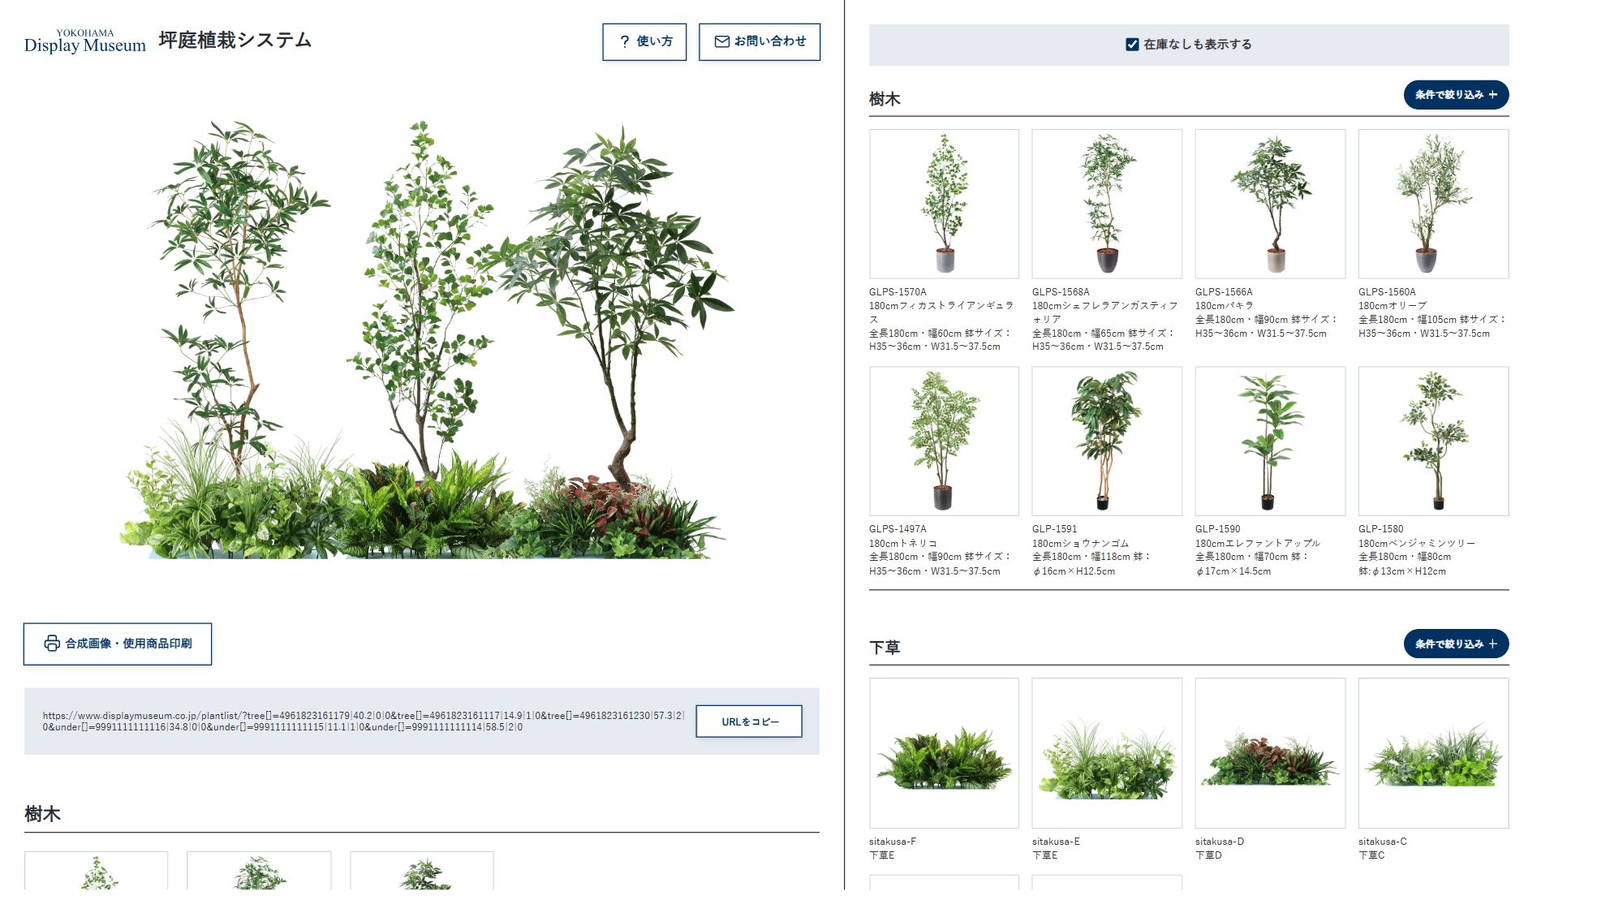The width and height of the screenshot is (1623, 913).
Task: Click the question mark icon in 使い方
Action: coord(624,41)
